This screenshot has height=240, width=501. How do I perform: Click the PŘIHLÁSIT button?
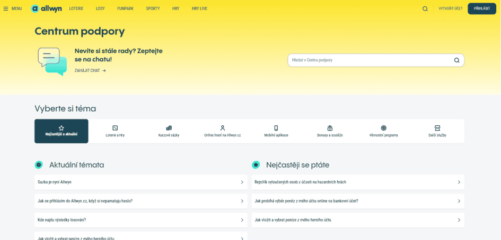pyautogui.click(x=482, y=8)
